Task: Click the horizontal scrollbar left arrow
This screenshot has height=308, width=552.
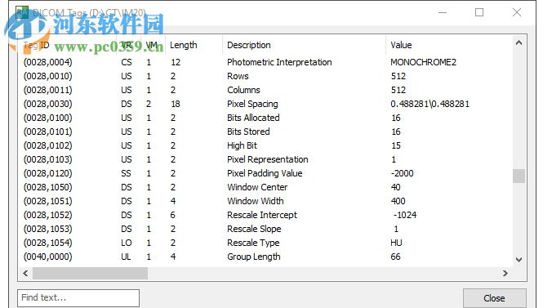Action: tap(25, 273)
